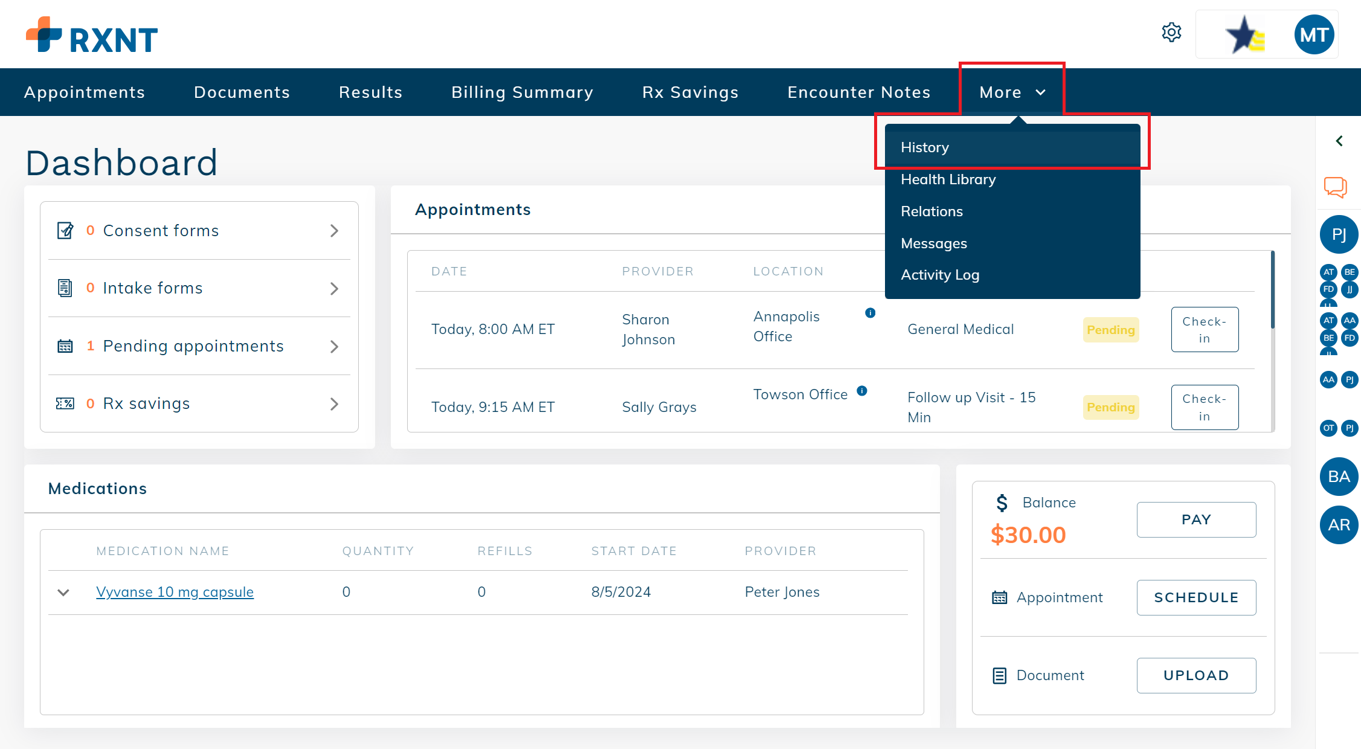Click the SCHEDULE appointment button
Viewport: 1361px width, 749px height.
pyautogui.click(x=1196, y=597)
